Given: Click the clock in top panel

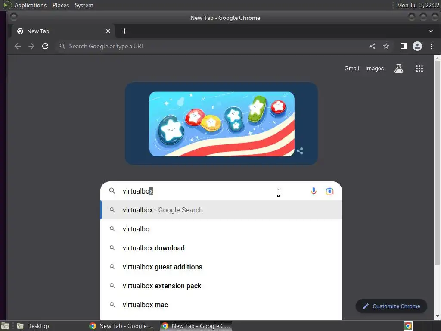Looking at the screenshot, I should click(418, 5).
